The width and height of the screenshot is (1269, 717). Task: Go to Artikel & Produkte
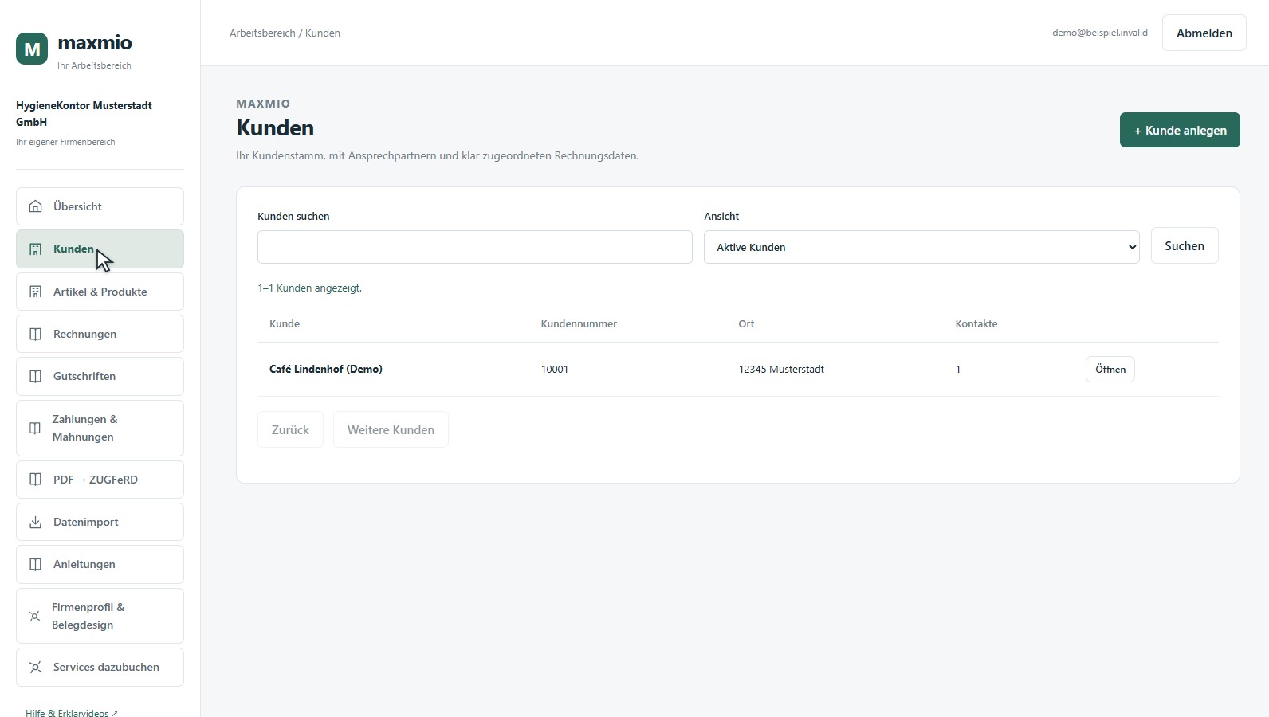[100, 292]
